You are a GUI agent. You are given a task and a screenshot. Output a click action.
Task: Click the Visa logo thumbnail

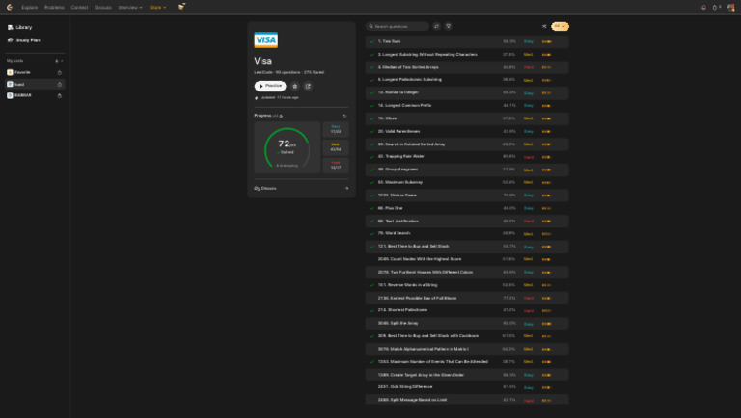266,39
